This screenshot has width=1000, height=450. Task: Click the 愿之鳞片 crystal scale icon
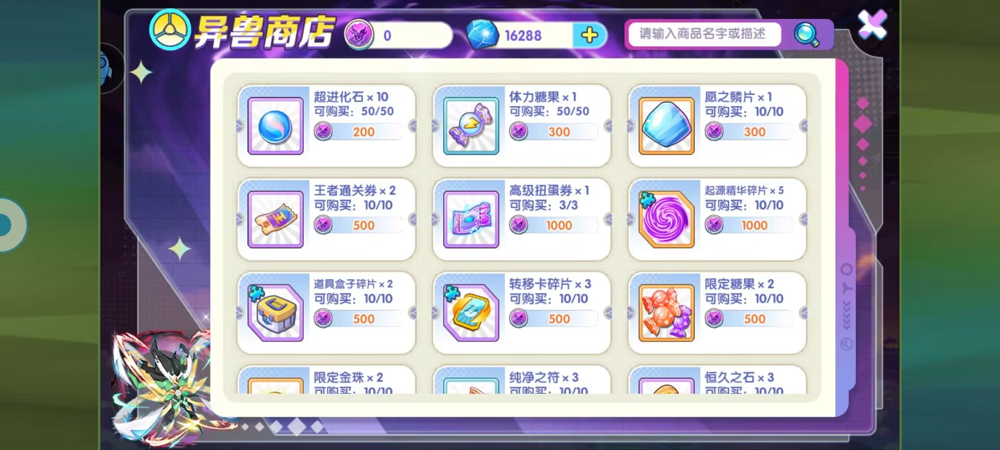click(666, 126)
